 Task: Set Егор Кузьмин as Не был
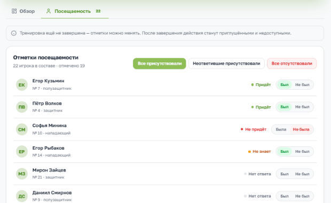point(302,85)
